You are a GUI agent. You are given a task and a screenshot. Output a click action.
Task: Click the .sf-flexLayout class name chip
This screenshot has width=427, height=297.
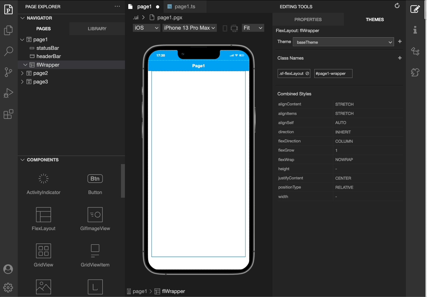294,73
